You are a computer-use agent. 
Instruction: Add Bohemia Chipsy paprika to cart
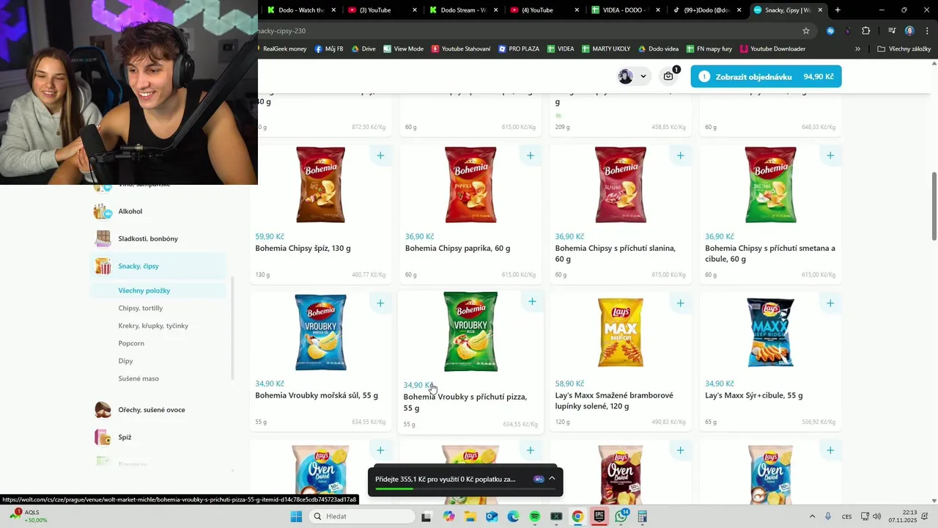531,155
